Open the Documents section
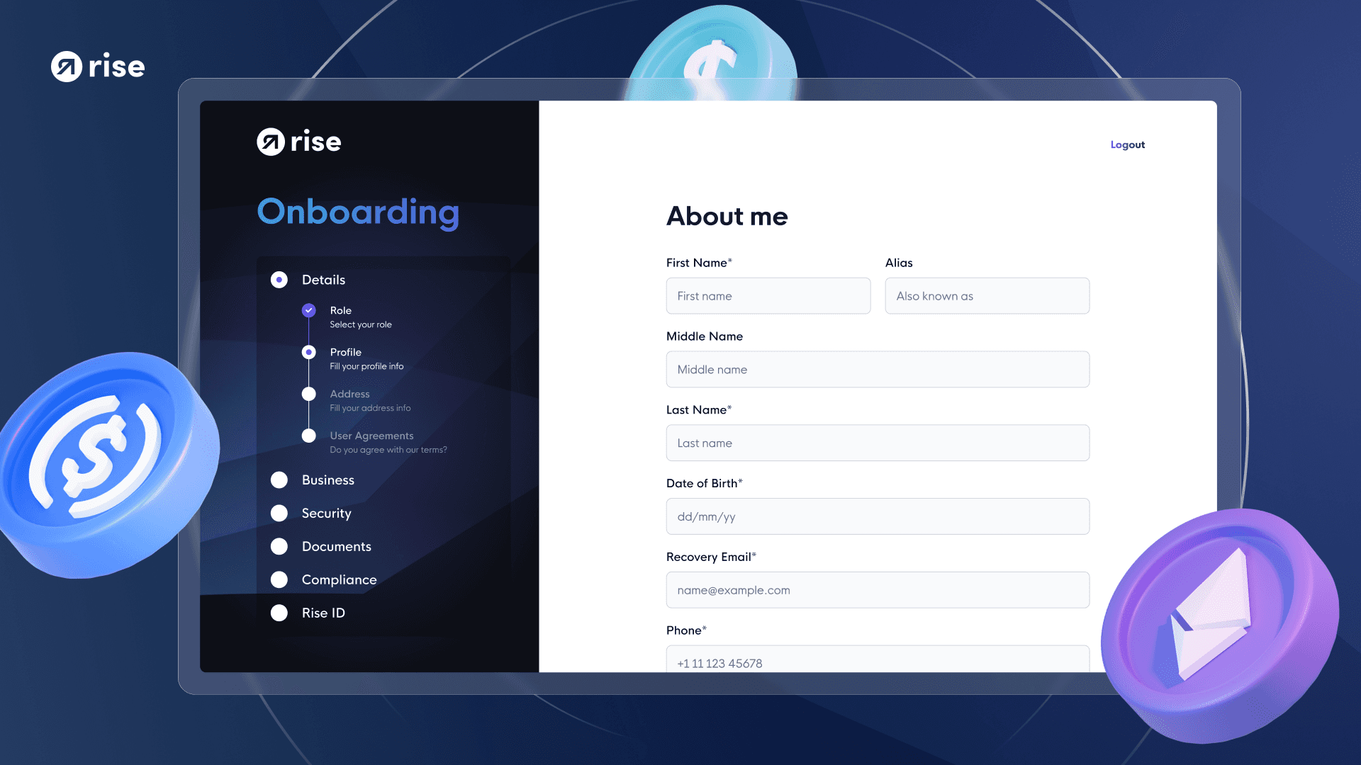The height and width of the screenshot is (765, 1361). click(x=337, y=547)
